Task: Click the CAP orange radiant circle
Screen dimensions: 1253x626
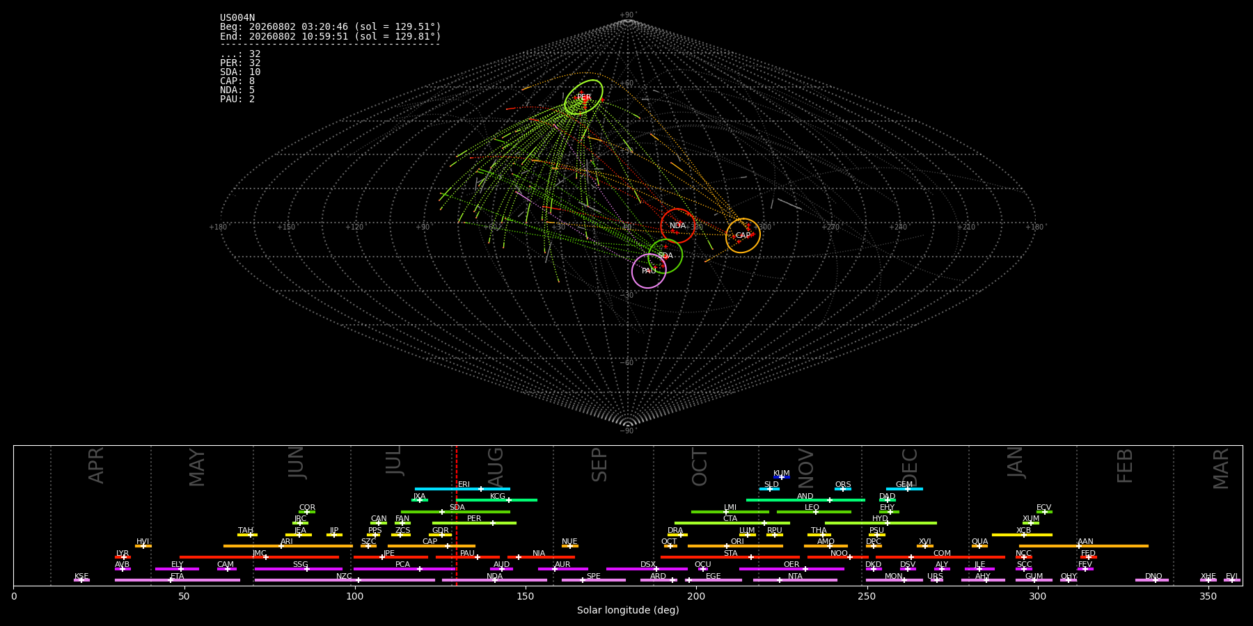Action: click(743, 235)
